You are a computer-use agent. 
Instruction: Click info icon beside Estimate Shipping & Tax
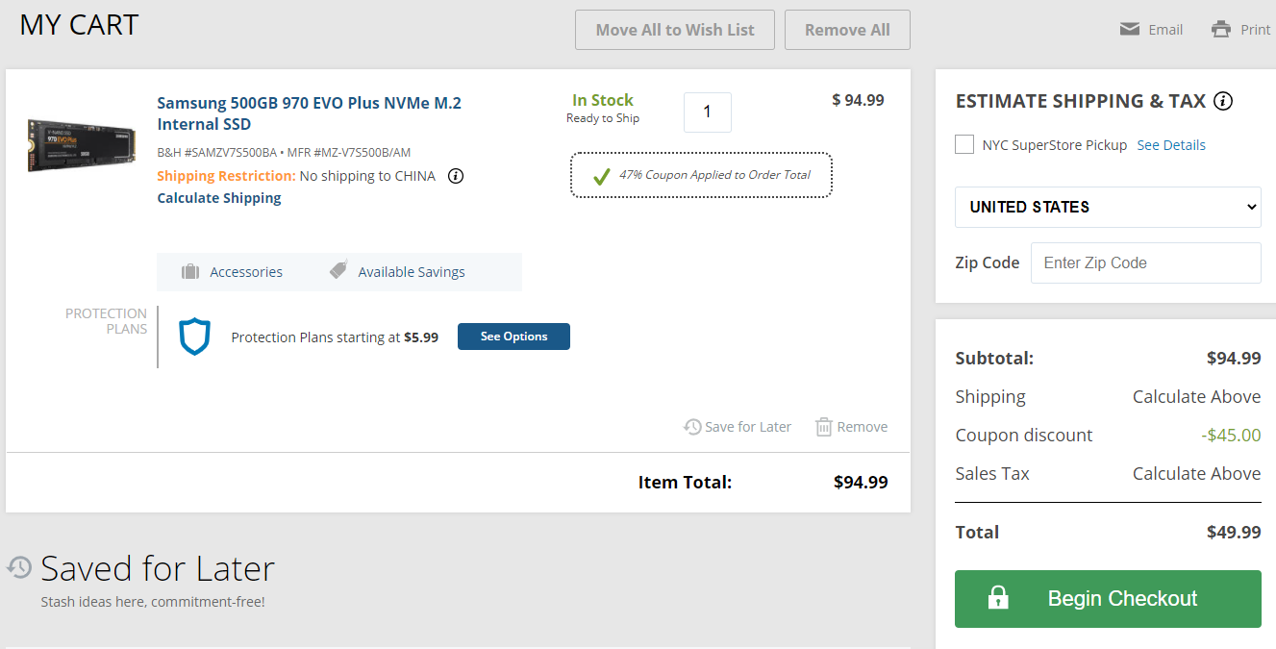click(1223, 101)
